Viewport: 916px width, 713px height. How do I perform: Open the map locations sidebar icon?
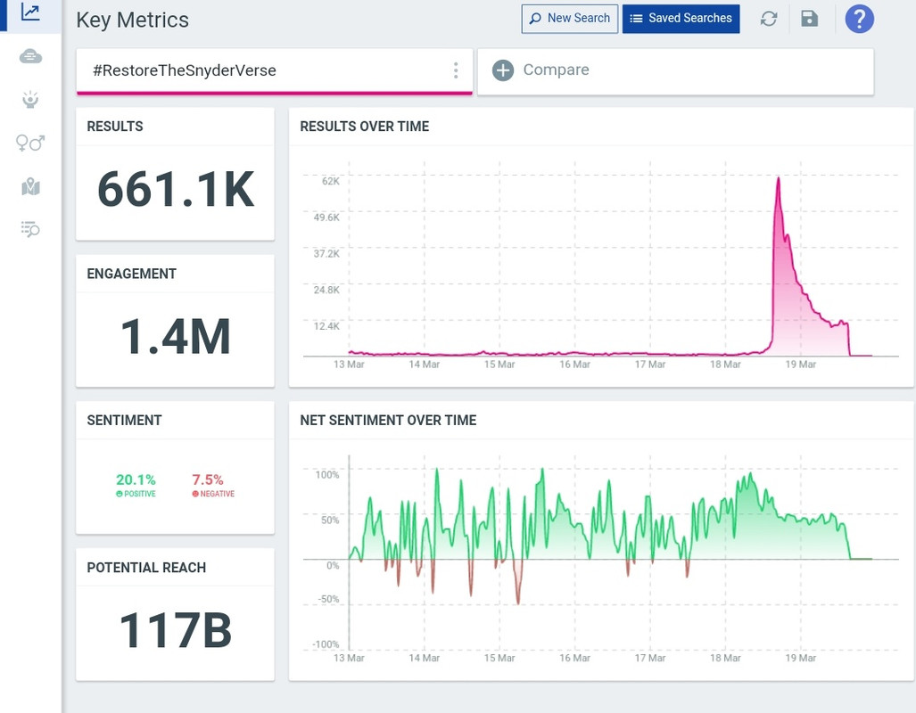[x=30, y=187]
